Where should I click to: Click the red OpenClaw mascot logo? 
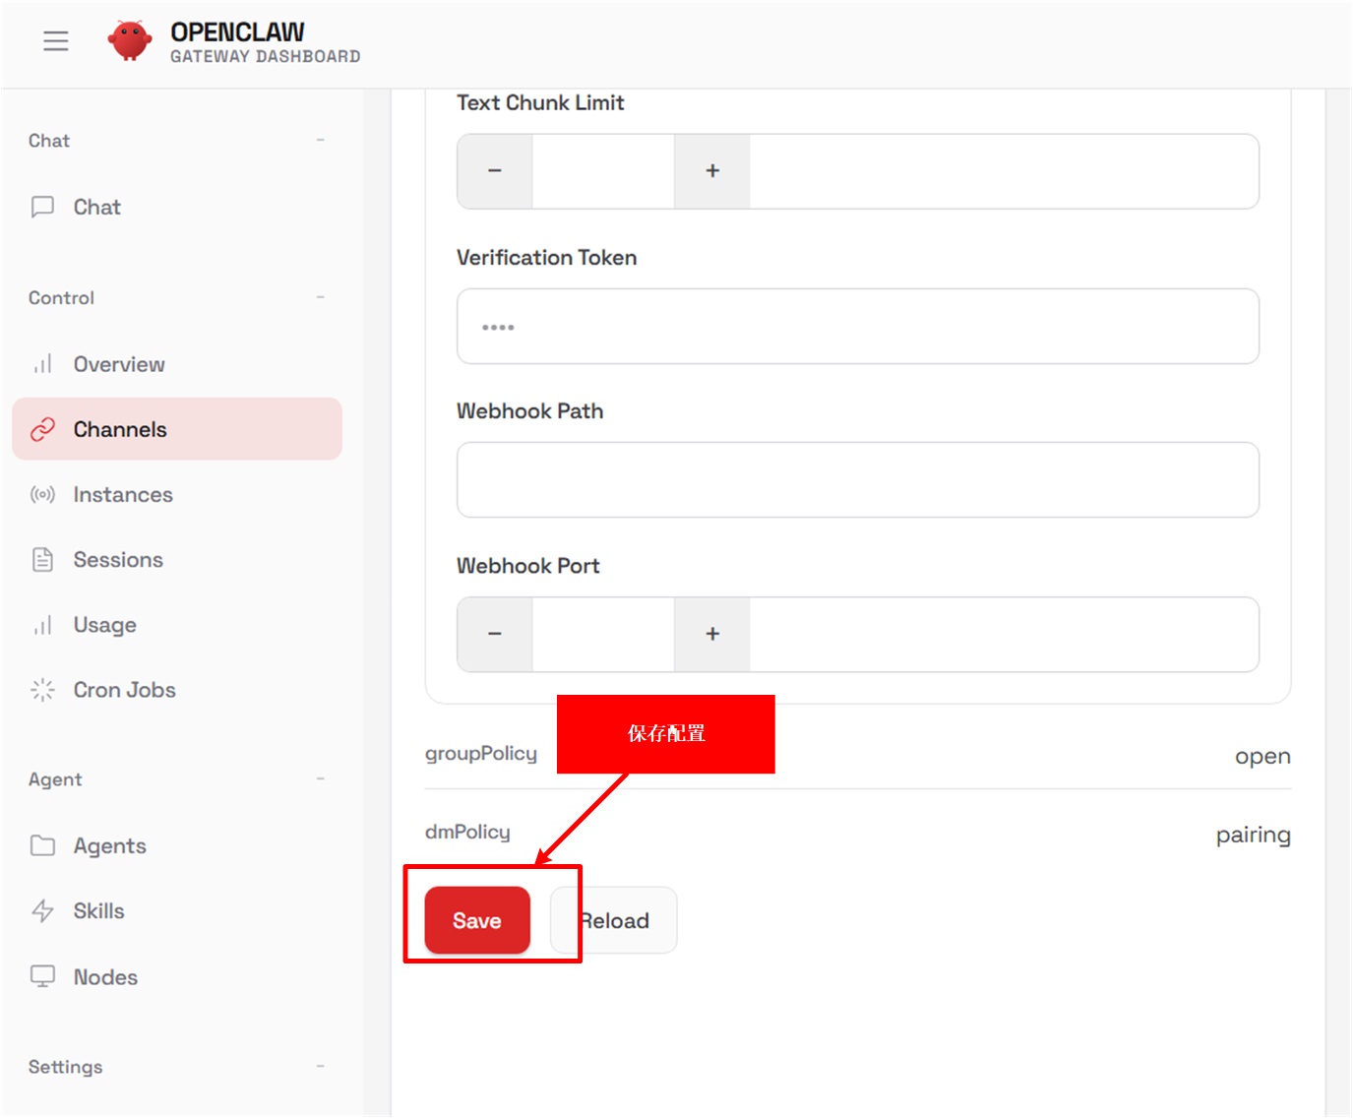pos(130,41)
